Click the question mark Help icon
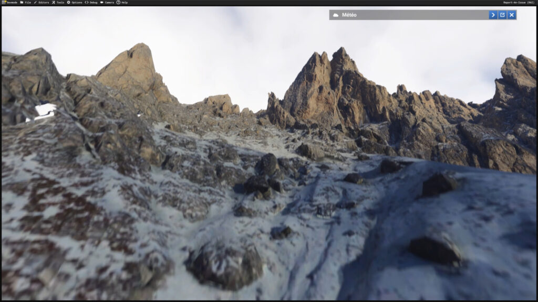Image resolution: width=538 pixels, height=302 pixels. 118,3
